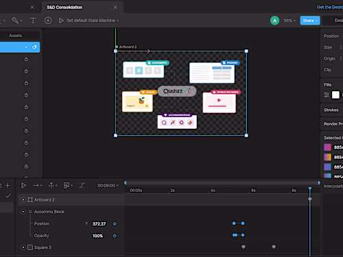Open the lightning-bolt events tool
Screen dimensions: 343x257
(48, 21)
